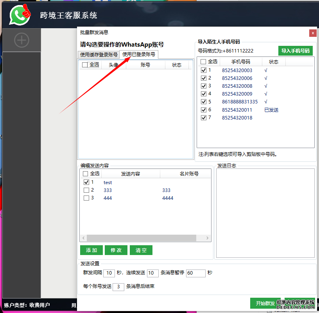The width and height of the screenshot is (319, 313).
Task: Click the 开始群发 button
Action: point(265,303)
